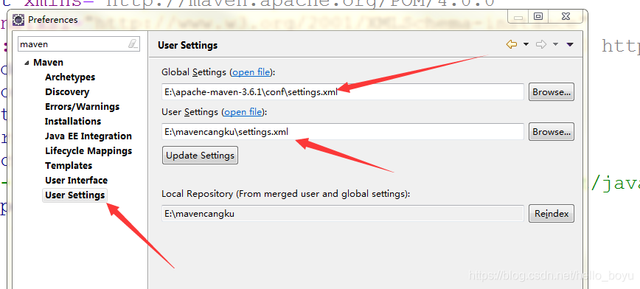Select the Maven tree item
Screen dimensions: 640x289
48,63
